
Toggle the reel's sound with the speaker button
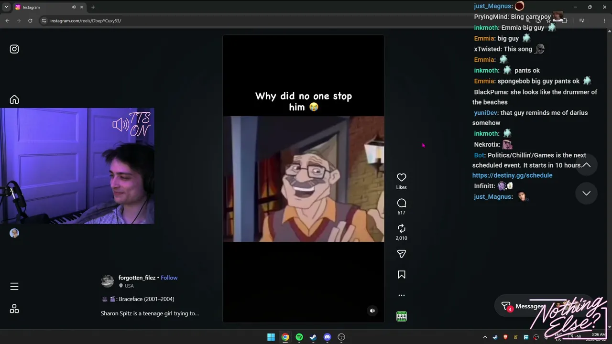[372, 311]
